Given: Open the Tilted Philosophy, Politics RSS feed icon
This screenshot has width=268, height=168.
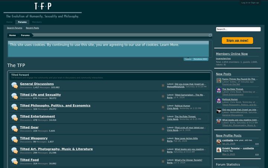Looking at the screenshot, I should click(163, 107).
